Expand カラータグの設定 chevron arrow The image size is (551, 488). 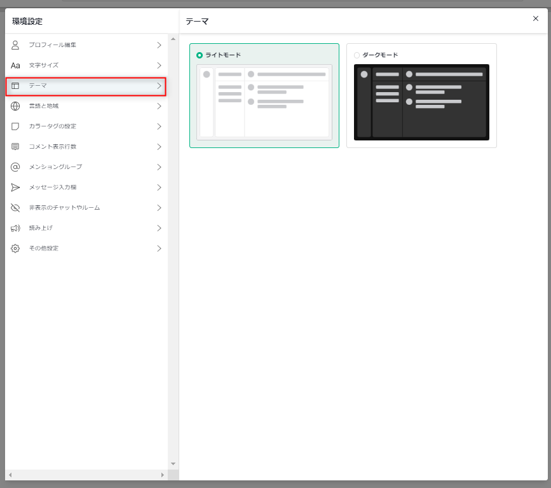[x=159, y=126]
